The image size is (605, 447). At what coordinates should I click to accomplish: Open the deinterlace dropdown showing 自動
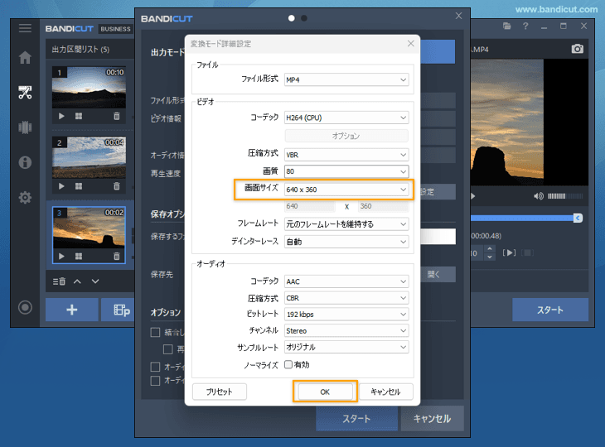[346, 242]
